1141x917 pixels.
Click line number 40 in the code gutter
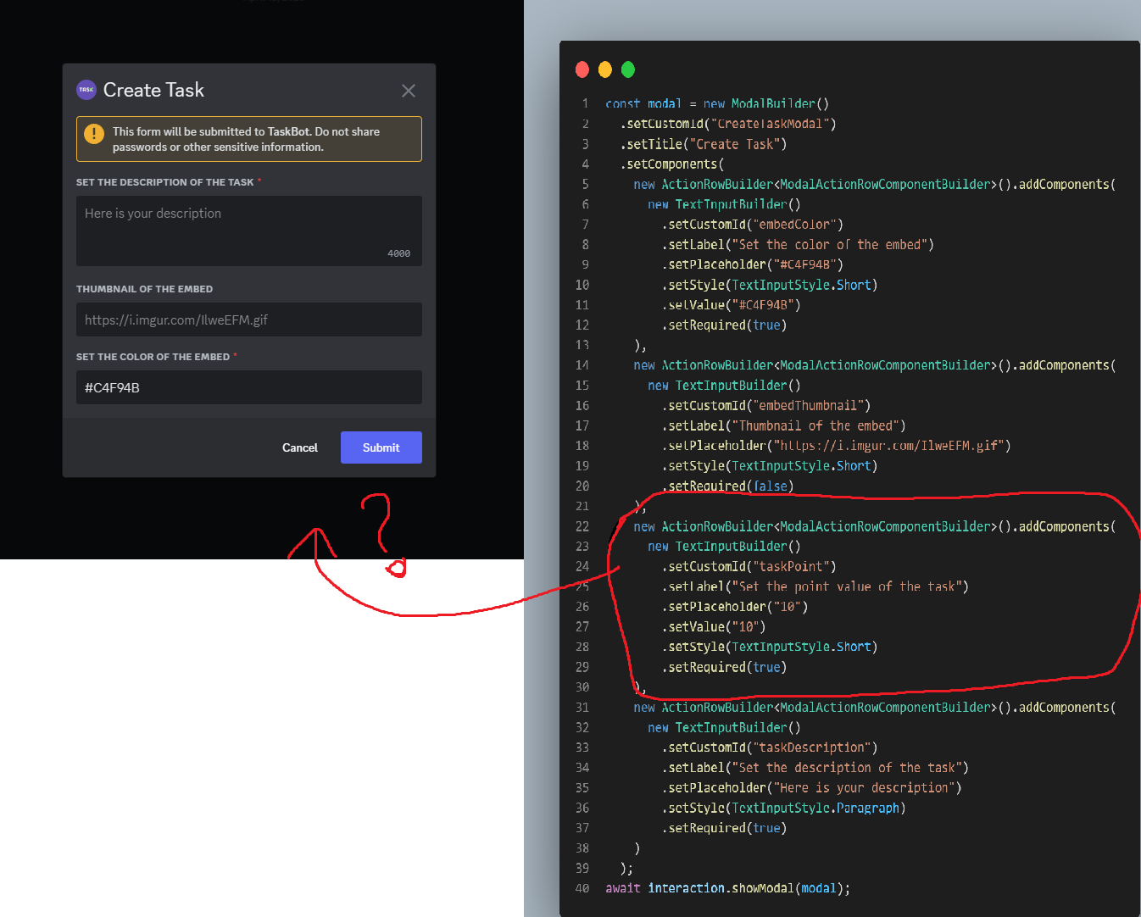tap(582, 888)
